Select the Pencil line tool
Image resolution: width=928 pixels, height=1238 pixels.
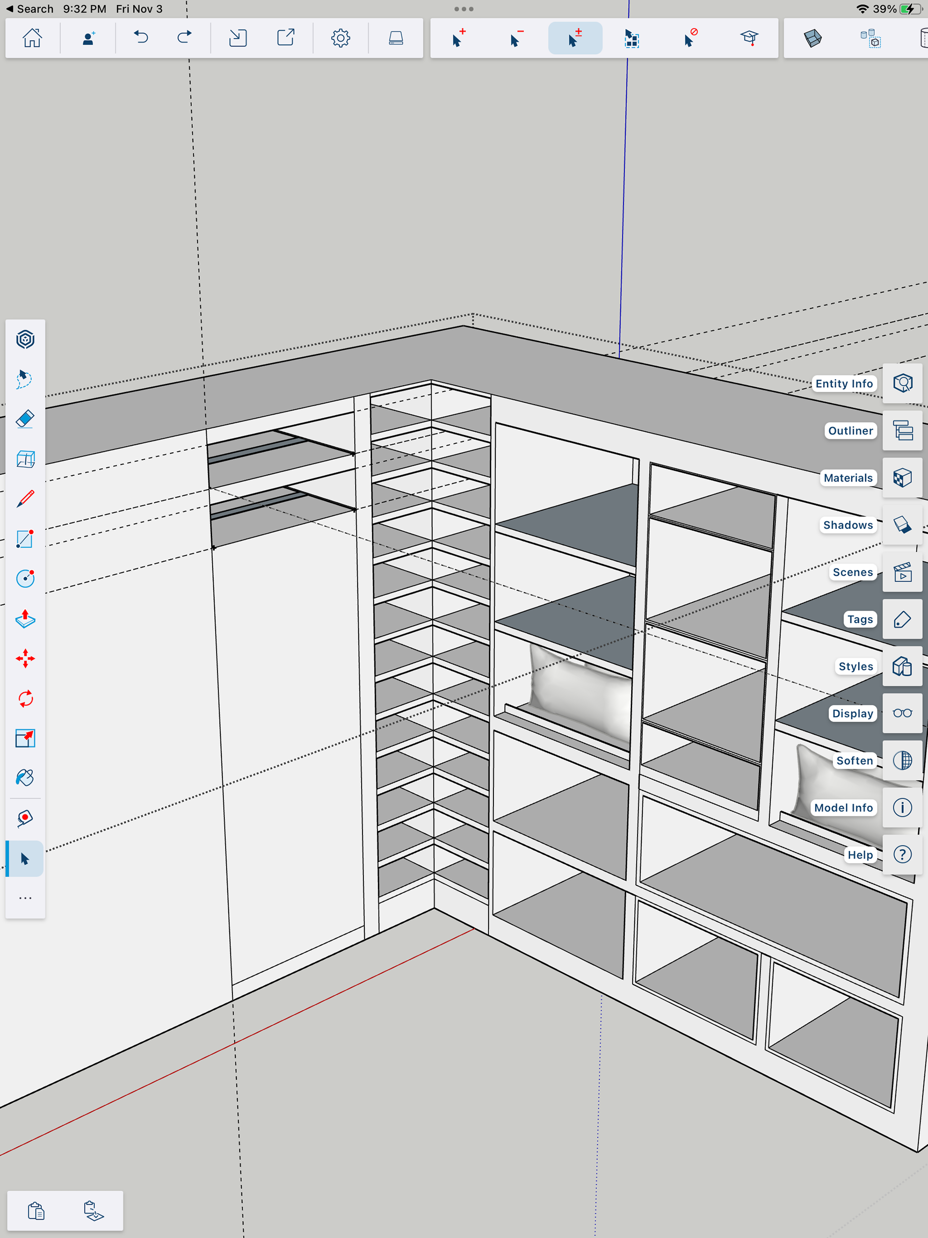(25, 499)
